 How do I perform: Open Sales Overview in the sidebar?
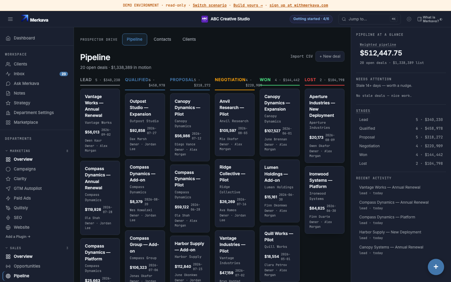click(x=37, y=257)
